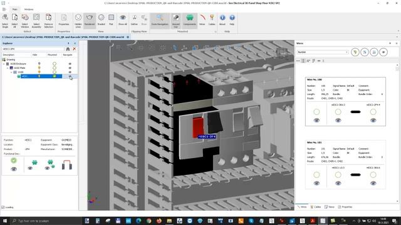
Task: Switch view to Rendered mode
Action: pos(90,20)
